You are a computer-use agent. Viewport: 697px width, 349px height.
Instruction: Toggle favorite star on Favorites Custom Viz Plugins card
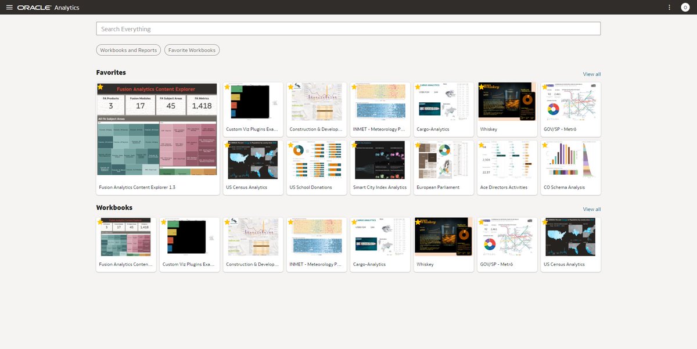tap(227, 87)
